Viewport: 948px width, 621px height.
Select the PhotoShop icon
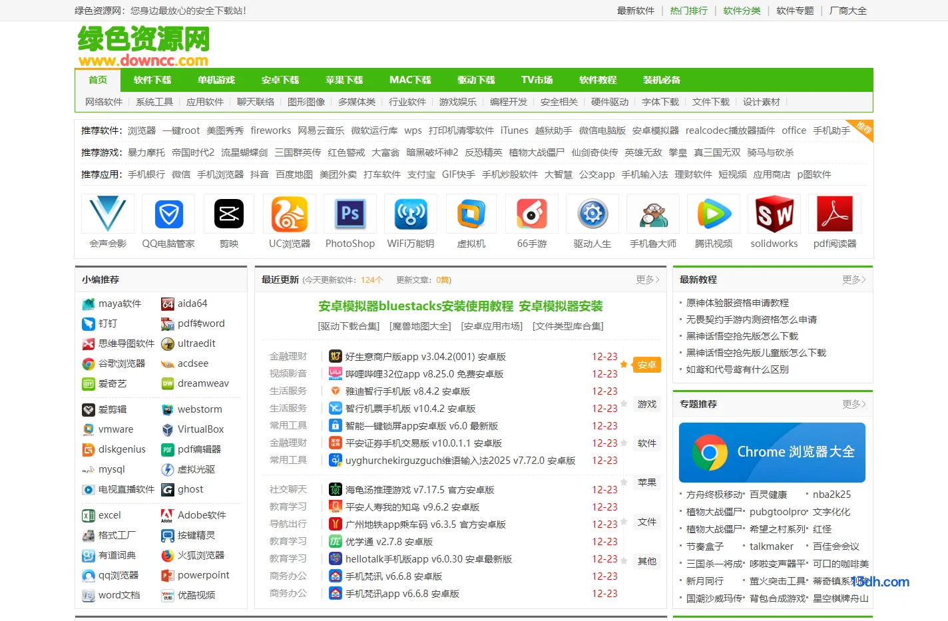tap(350, 214)
